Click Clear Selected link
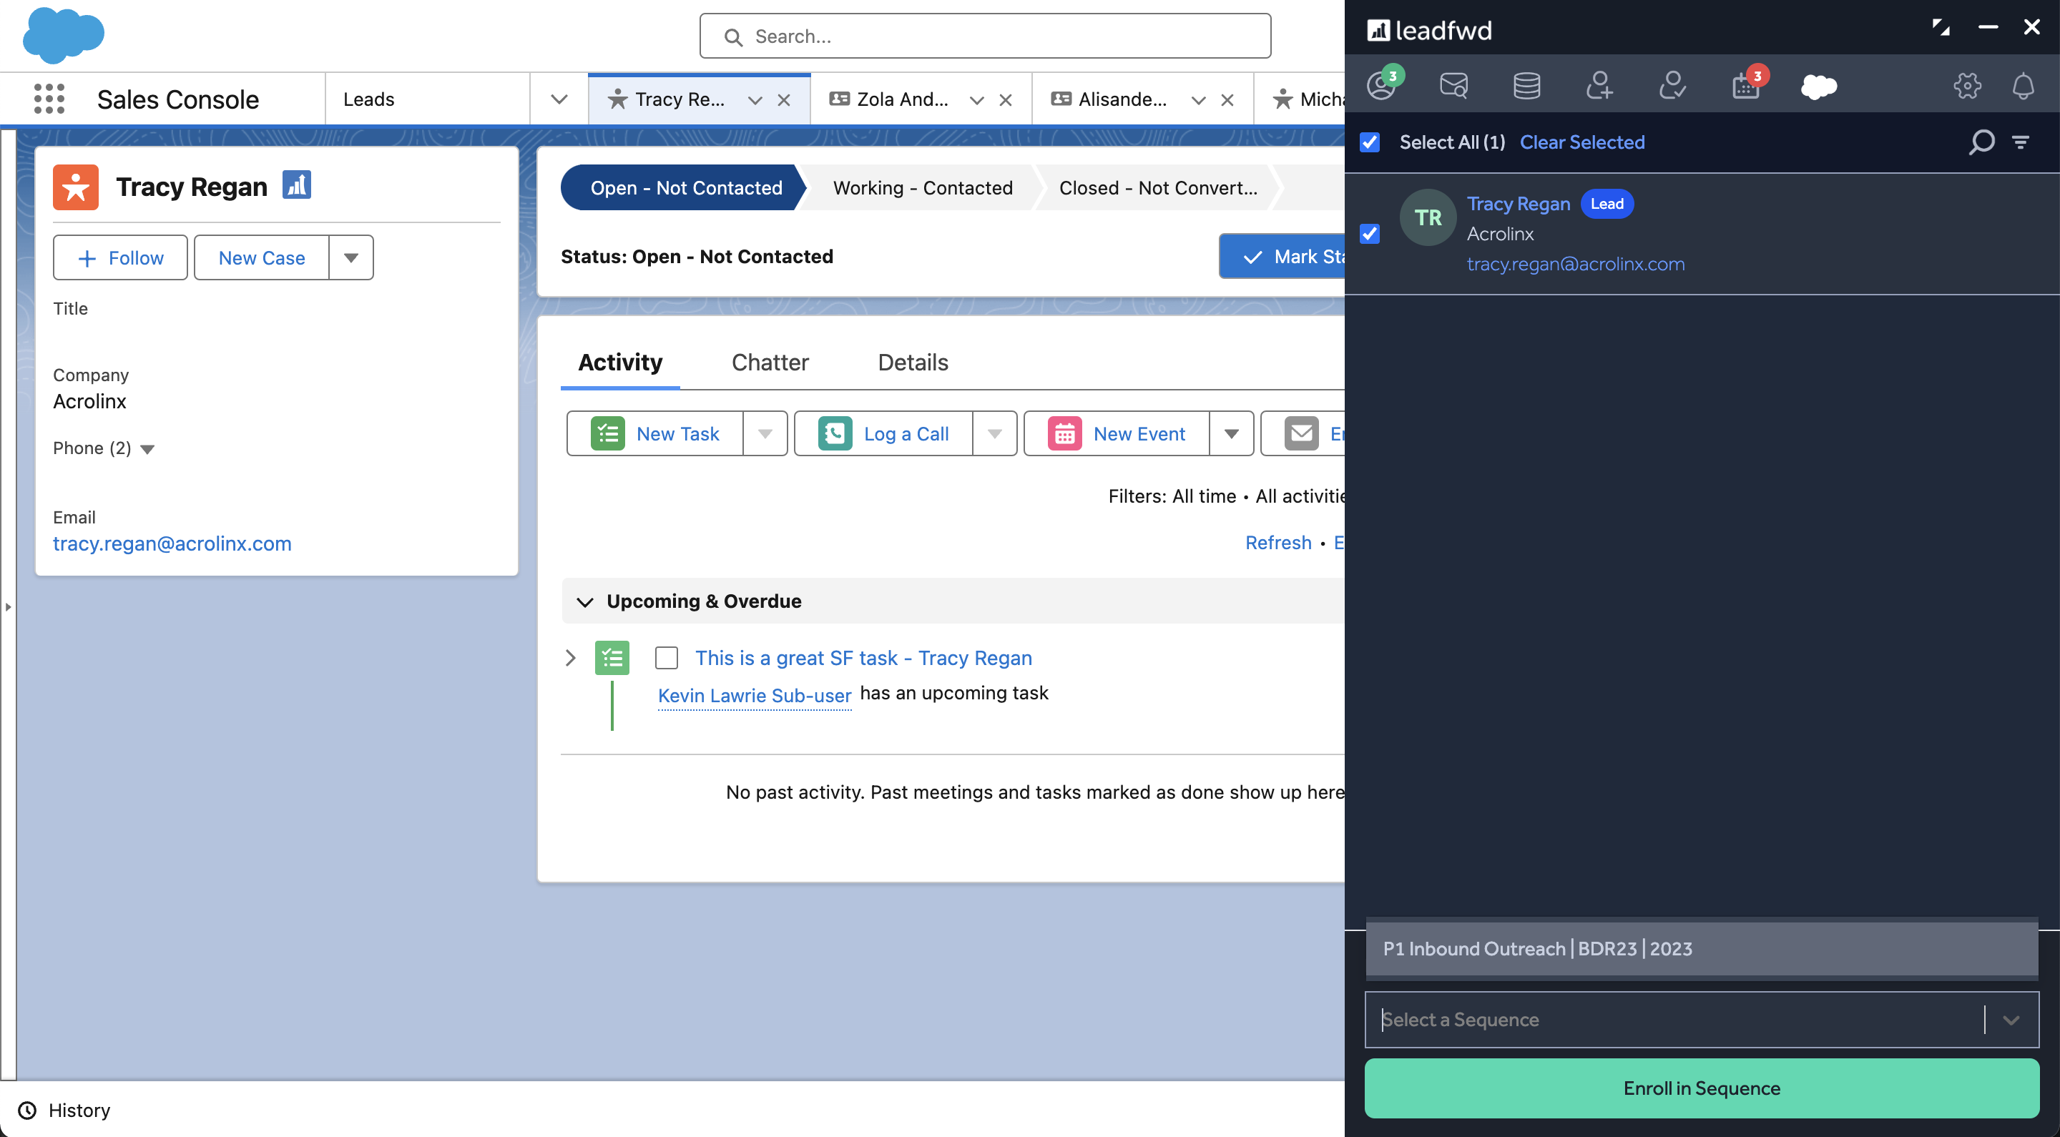Screen dimensions: 2060x1137 coord(1581,142)
